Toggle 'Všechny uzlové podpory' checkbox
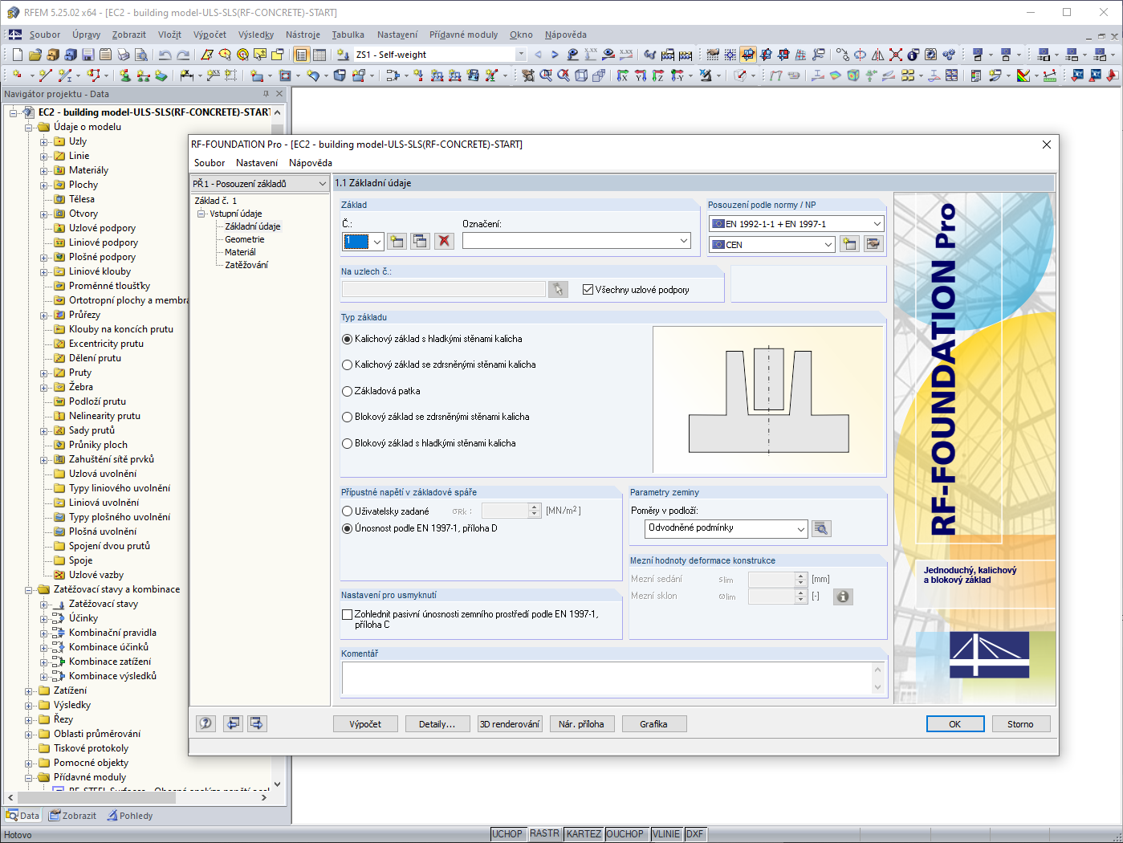This screenshot has width=1123, height=843. [588, 290]
